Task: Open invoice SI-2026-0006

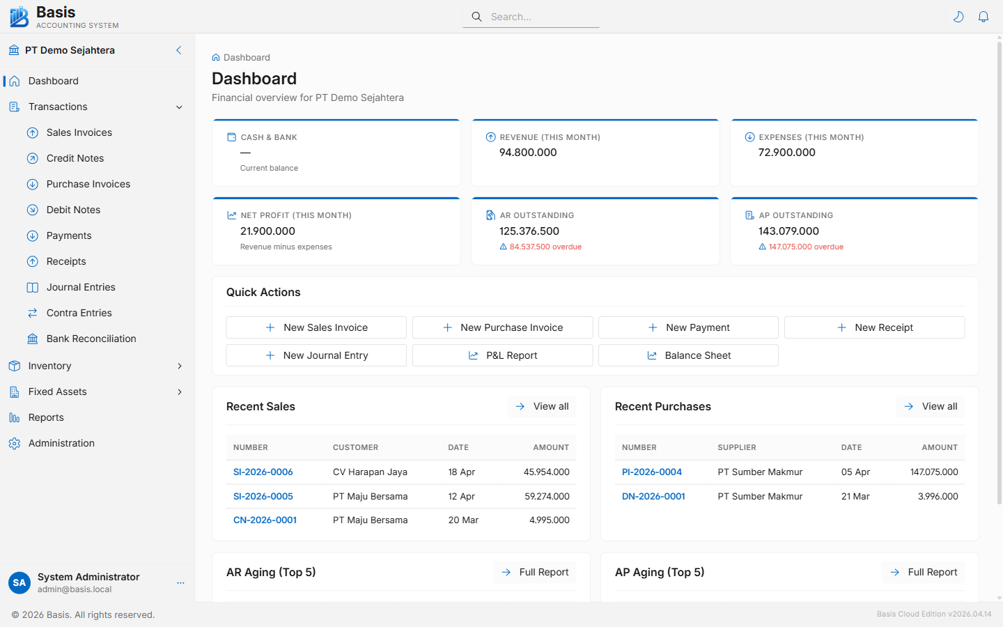Action: [263, 472]
